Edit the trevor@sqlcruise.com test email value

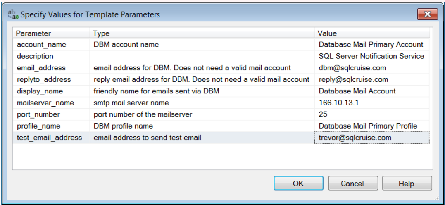(372, 138)
